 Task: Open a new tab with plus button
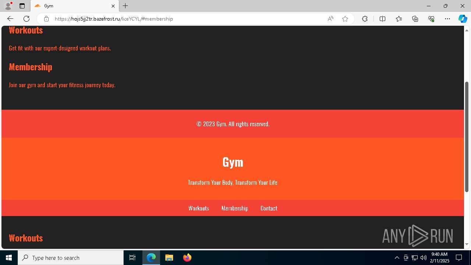125,6
